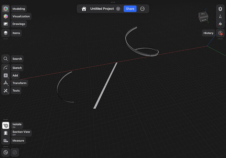Open the Items layers icon
Screen dimensions: 226x158
(6, 33)
